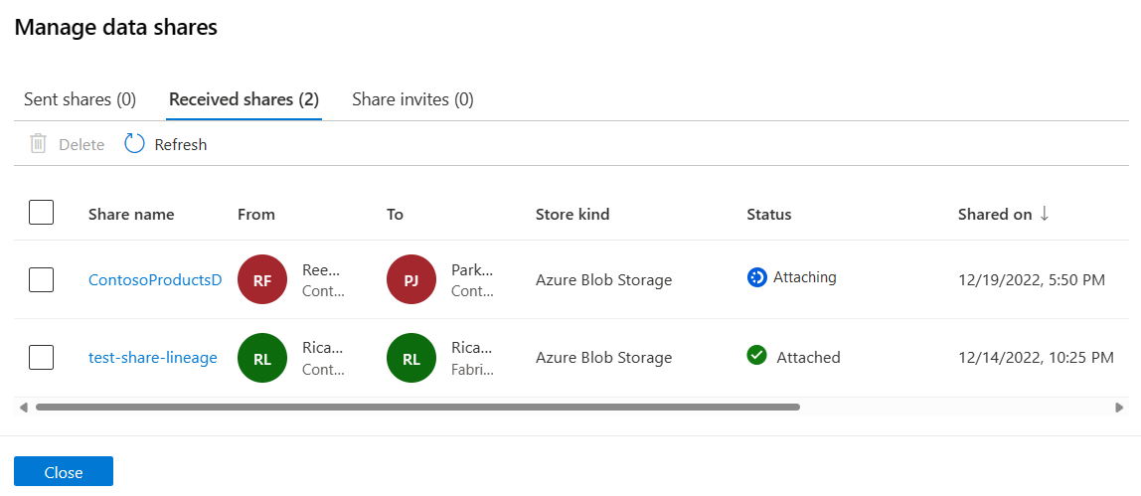Click the PJ recipient avatar icon

pyautogui.click(x=411, y=280)
